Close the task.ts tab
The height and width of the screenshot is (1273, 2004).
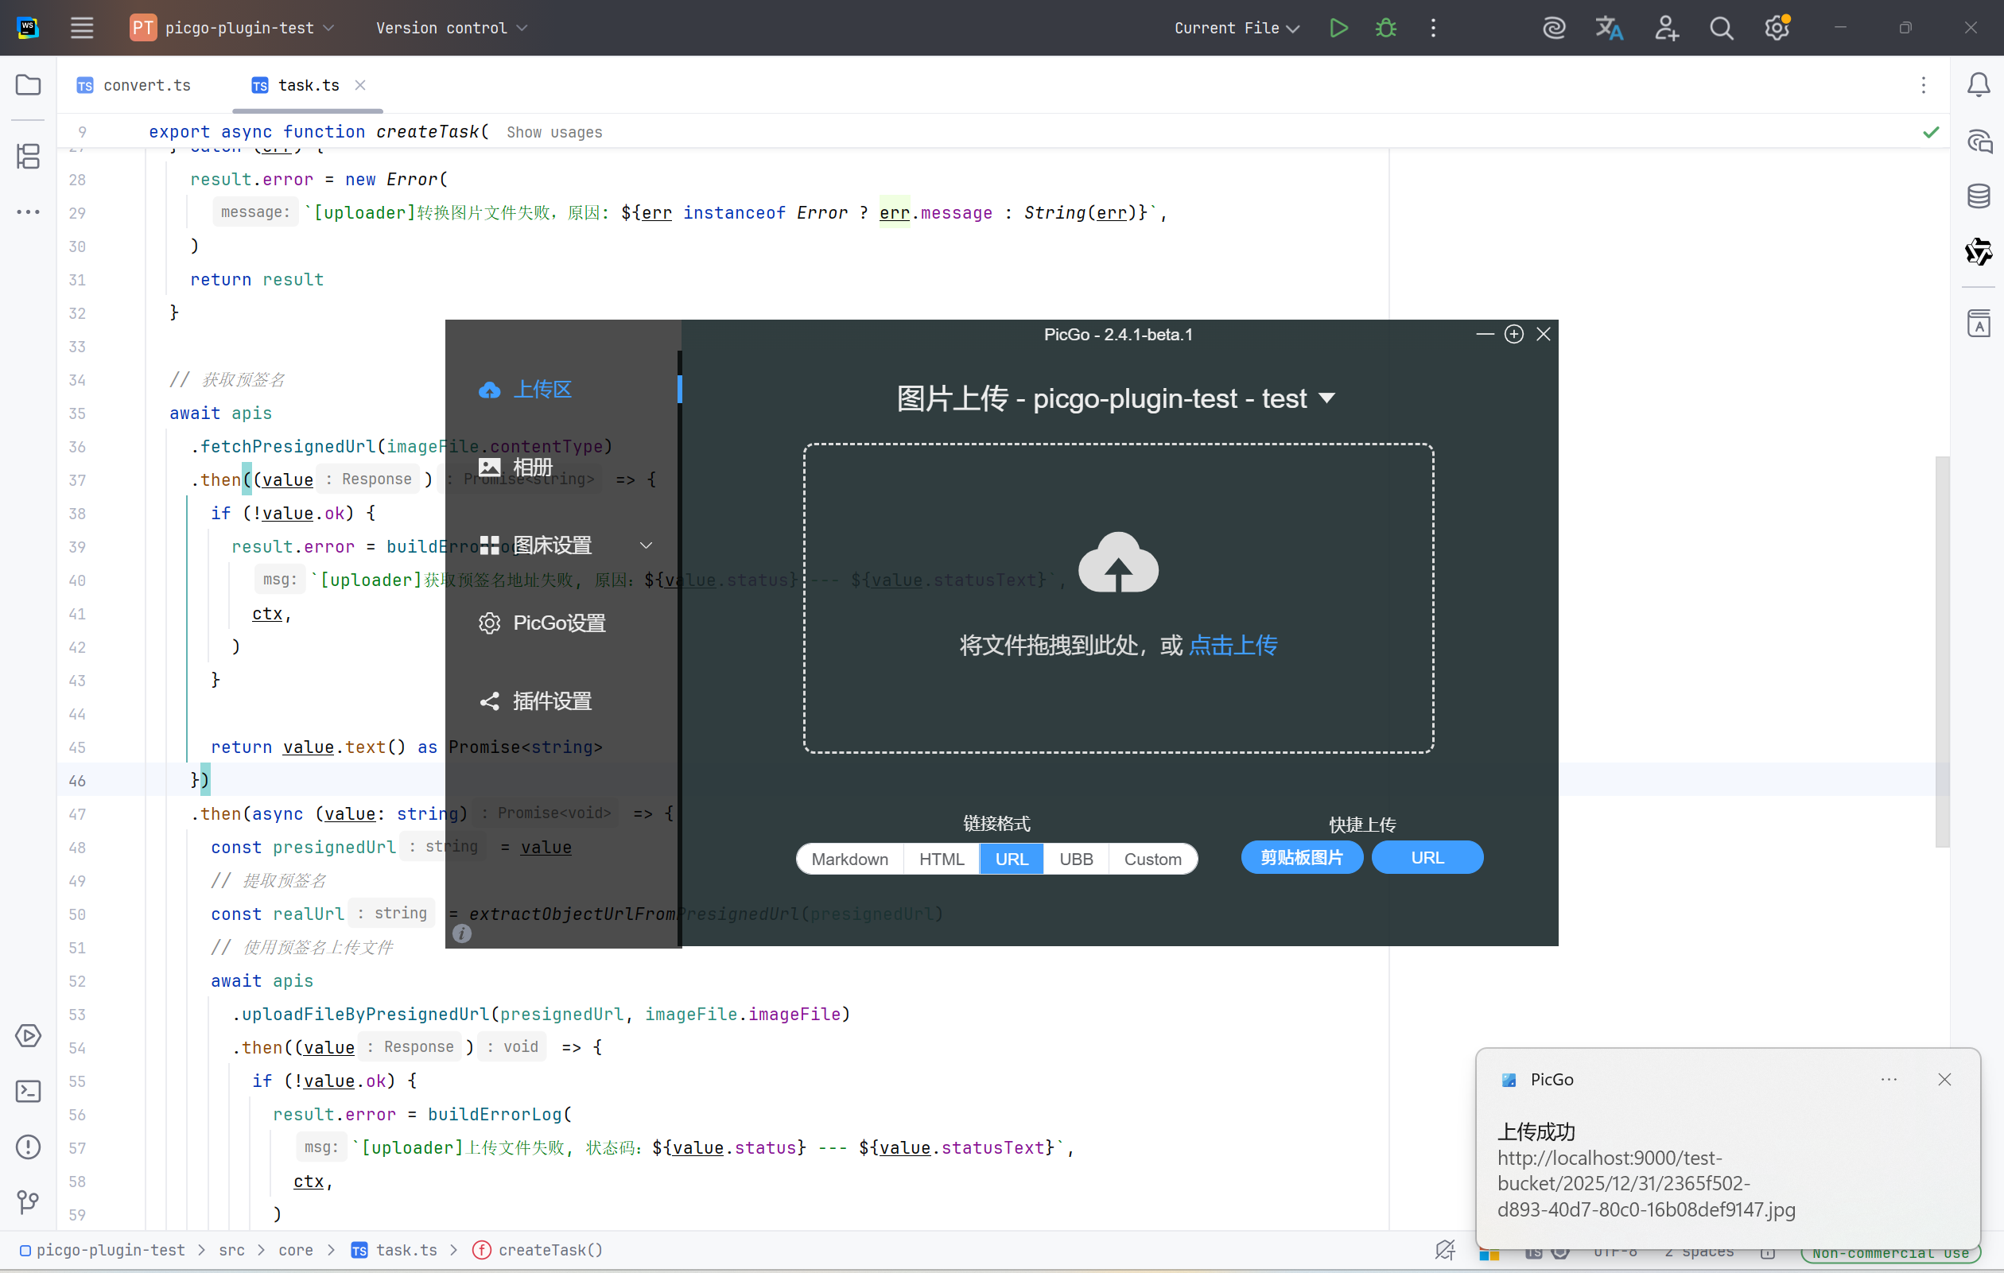pyautogui.click(x=359, y=85)
